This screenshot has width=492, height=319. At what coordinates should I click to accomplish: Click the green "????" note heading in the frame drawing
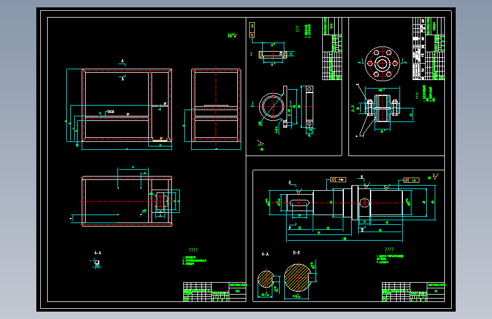click(x=194, y=250)
